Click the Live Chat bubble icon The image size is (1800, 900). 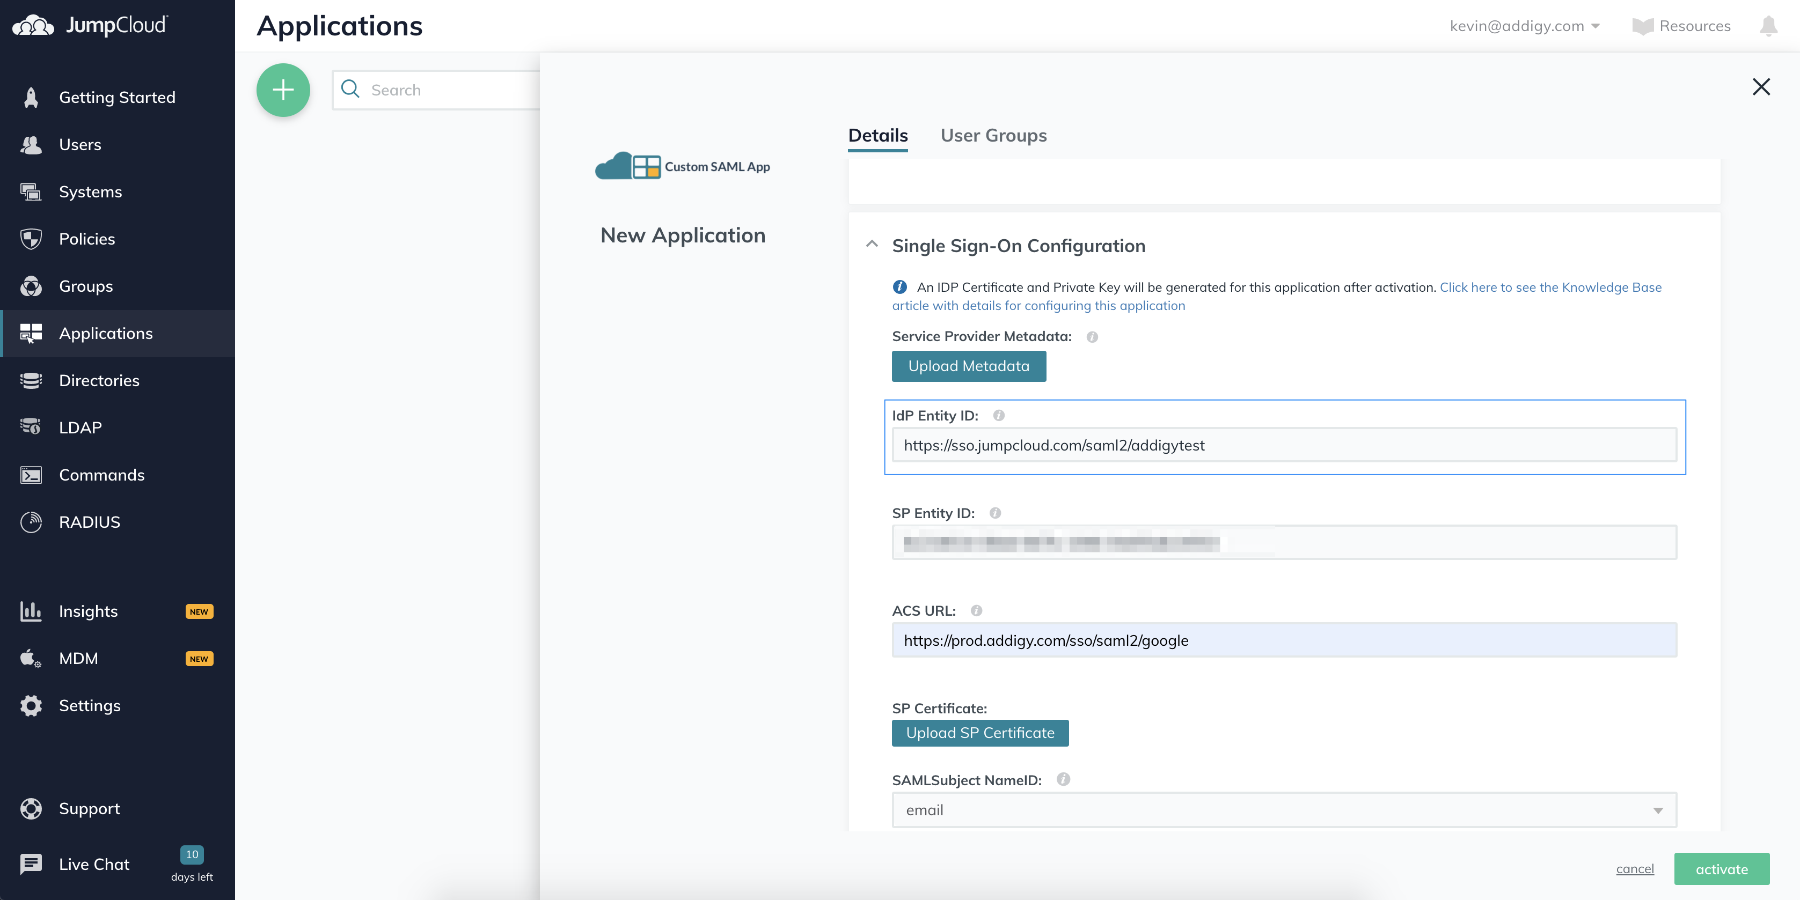(x=31, y=865)
